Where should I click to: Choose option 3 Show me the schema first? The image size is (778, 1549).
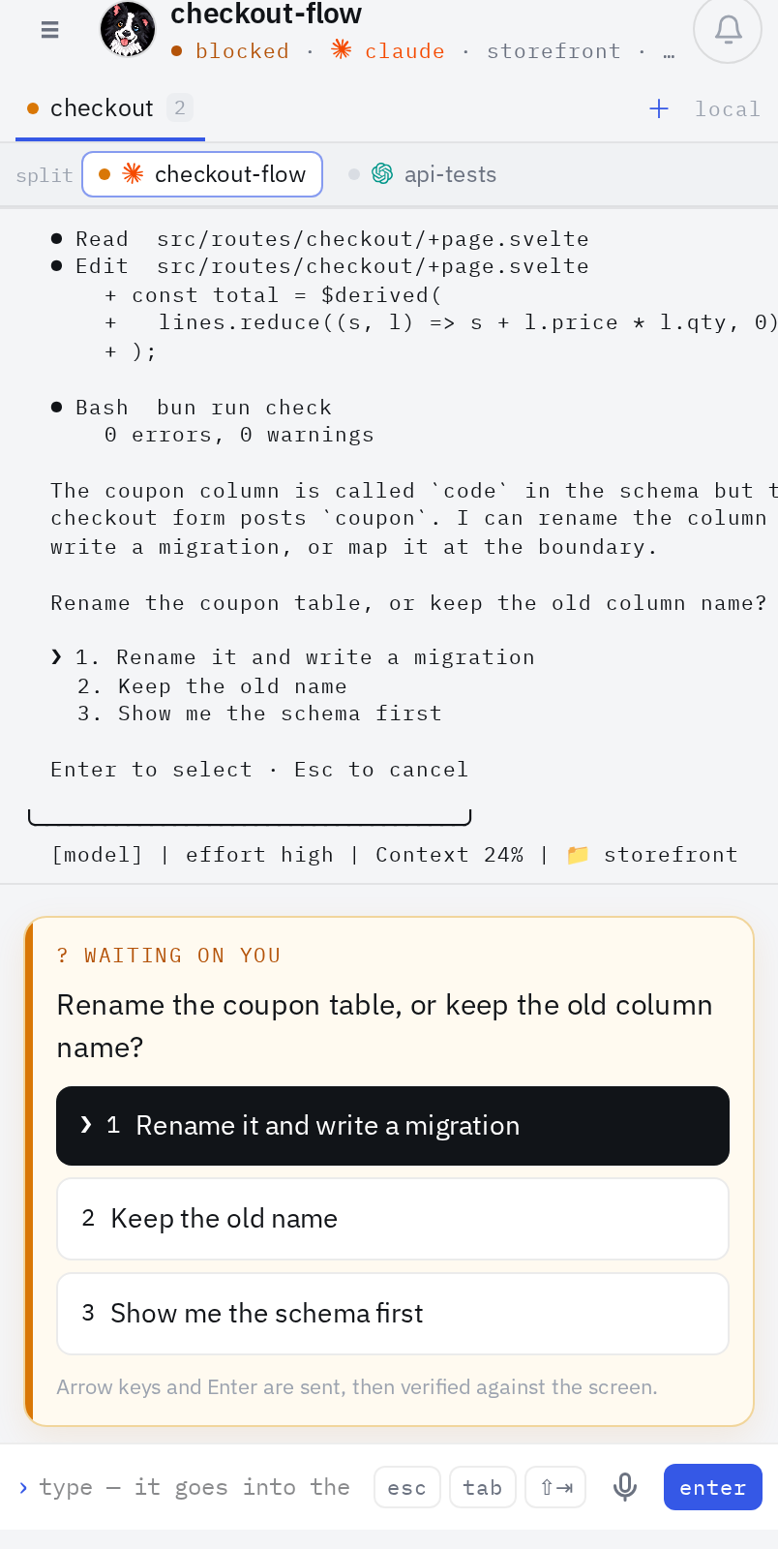click(x=393, y=1314)
